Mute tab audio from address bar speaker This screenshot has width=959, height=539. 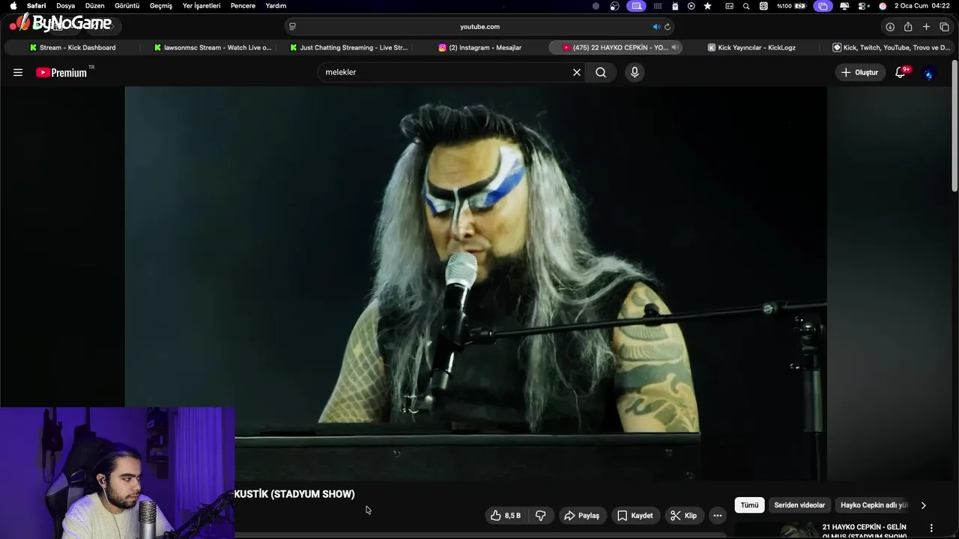click(656, 27)
